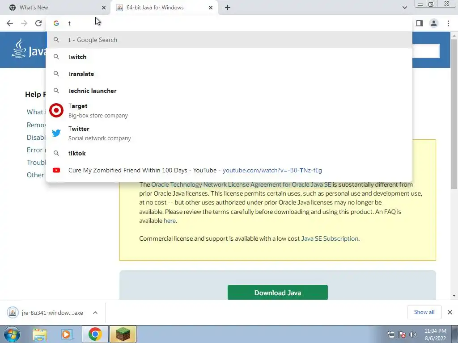Follow the Java SE Subscription link
Image resolution: width=458 pixels, height=343 pixels.
[x=330, y=238]
